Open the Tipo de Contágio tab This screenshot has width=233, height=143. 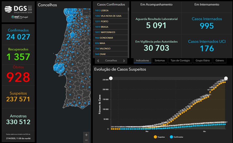179,60
